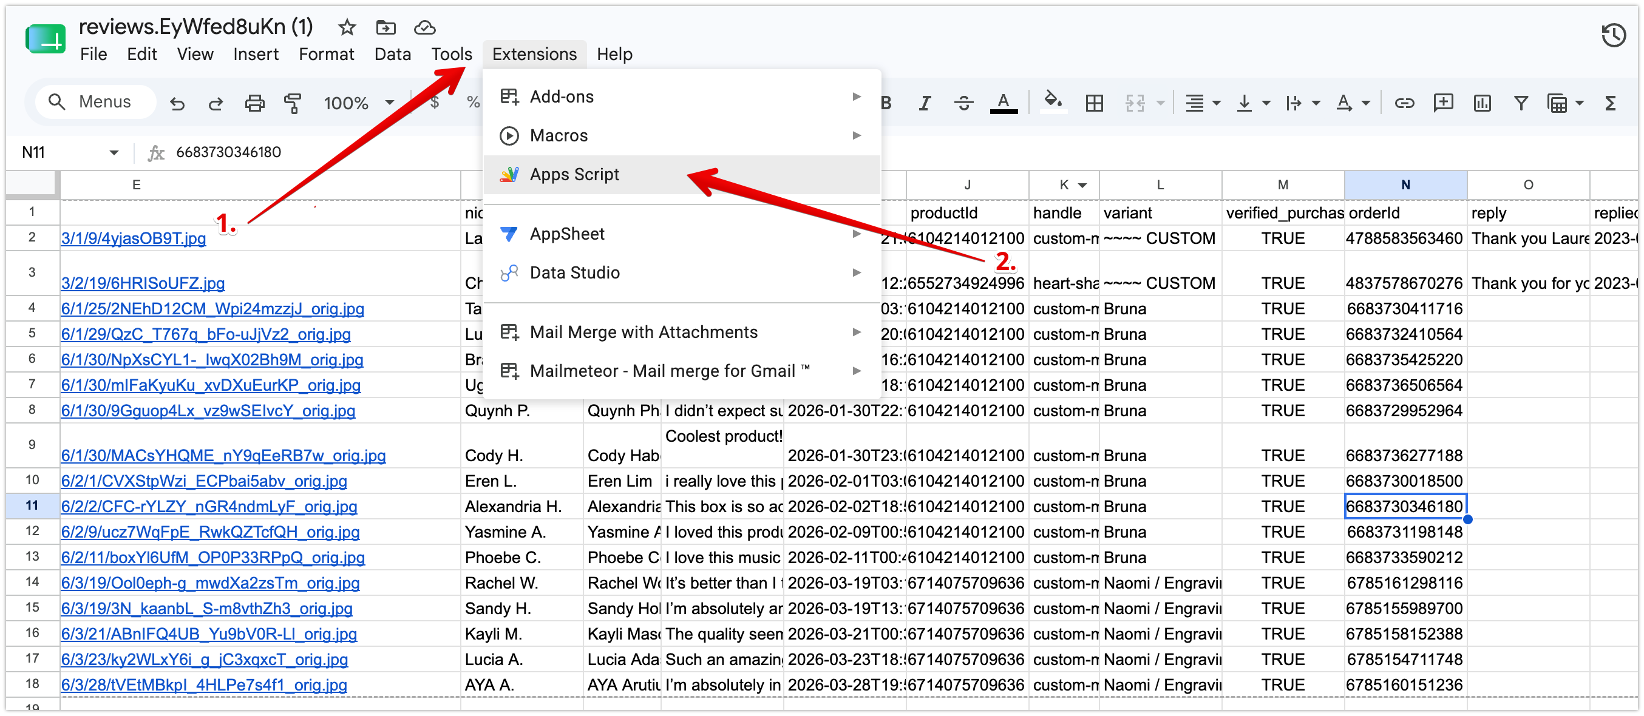Open the Help menu
The height and width of the screenshot is (716, 1644).
click(614, 54)
